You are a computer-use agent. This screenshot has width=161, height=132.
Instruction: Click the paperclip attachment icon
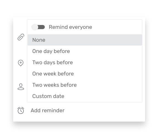(21, 37)
